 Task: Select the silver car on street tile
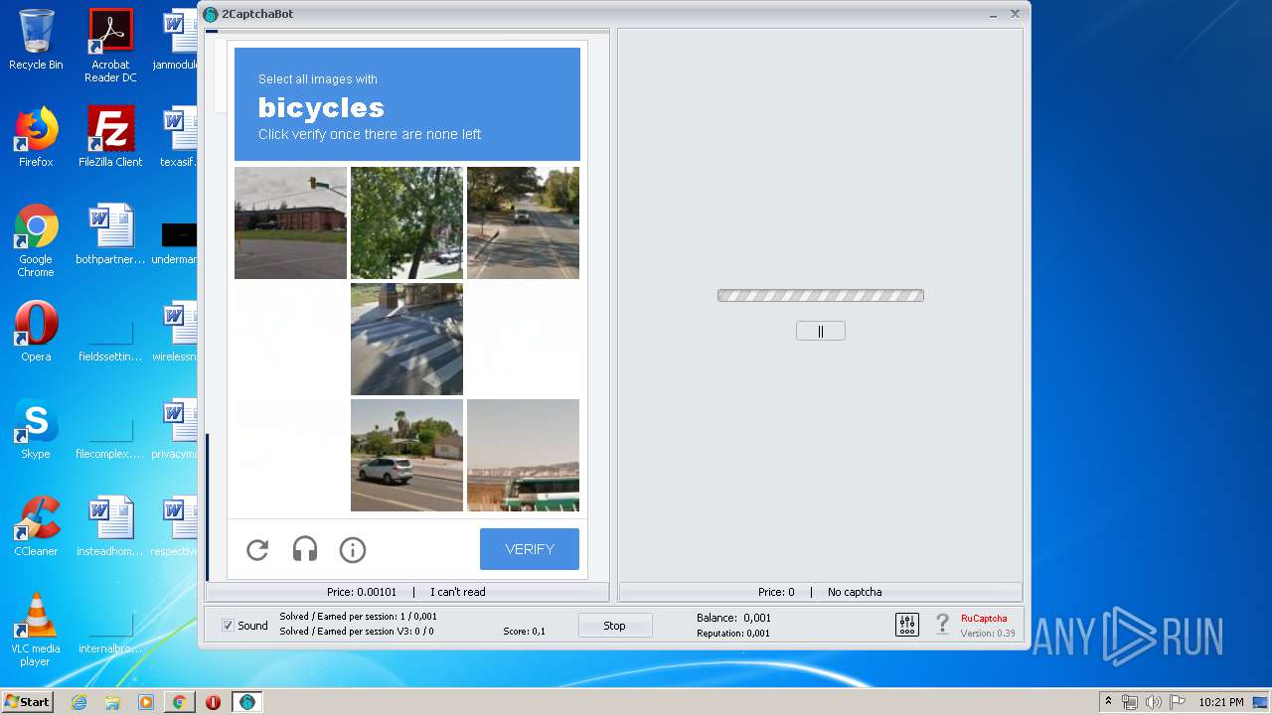tap(406, 455)
